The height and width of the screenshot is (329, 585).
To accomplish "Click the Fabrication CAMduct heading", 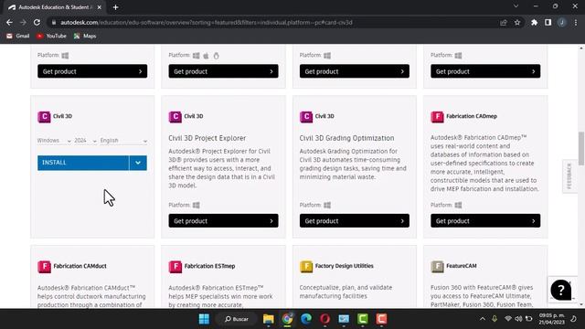I will [80, 266].
